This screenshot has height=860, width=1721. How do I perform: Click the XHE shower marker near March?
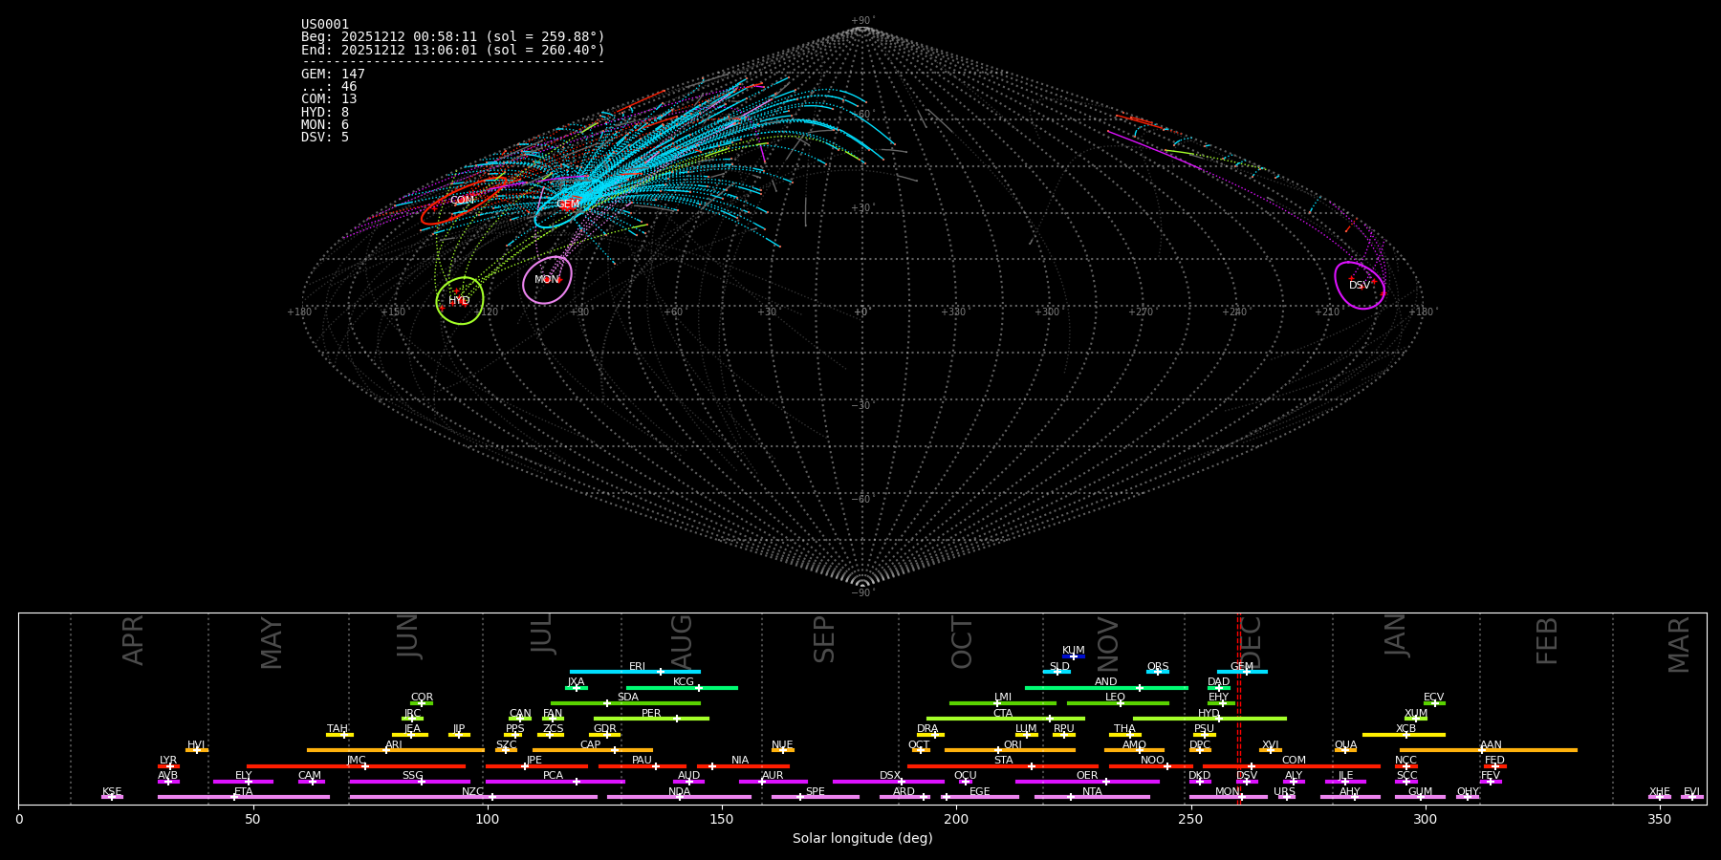[1660, 797]
